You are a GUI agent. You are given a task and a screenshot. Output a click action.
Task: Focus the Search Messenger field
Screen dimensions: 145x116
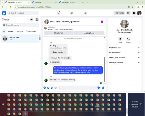20,25
